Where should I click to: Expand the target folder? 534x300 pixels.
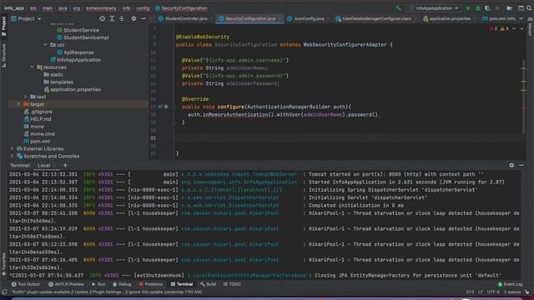click(18, 104)
